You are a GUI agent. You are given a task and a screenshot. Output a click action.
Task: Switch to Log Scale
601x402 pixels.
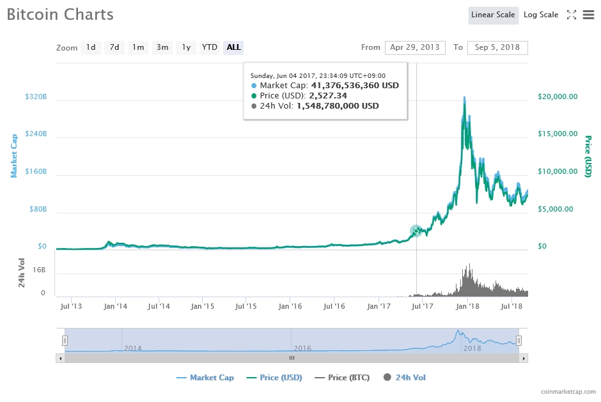coord(541,15)
